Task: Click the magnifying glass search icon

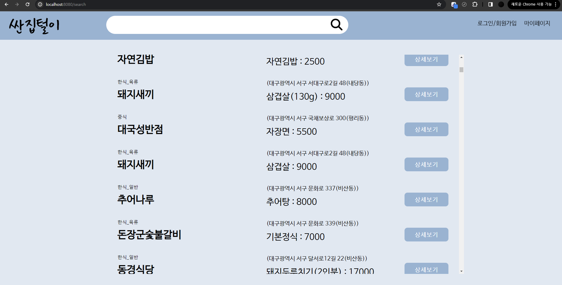Action: (x=336, y=25)
